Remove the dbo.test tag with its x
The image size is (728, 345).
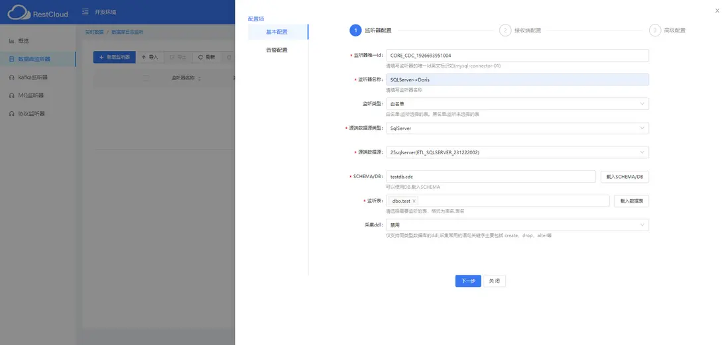click(414, 201)
